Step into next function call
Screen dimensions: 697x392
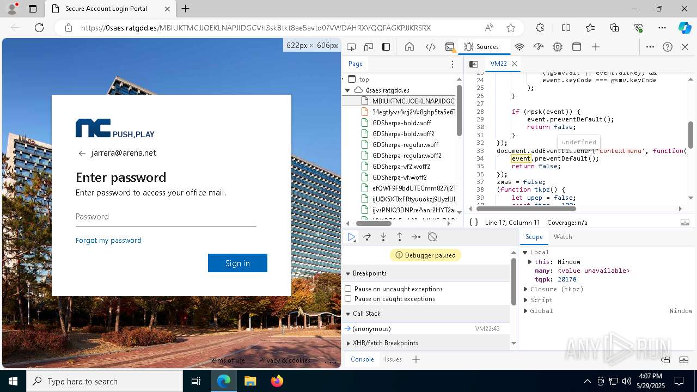coord(383,237)
